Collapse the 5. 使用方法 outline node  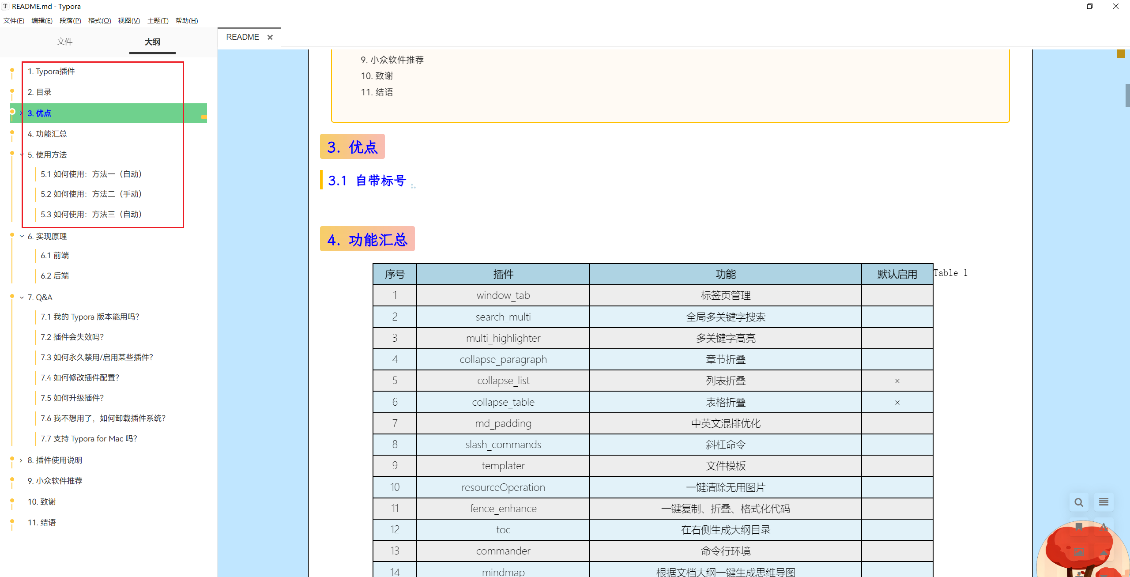tap(21, 155)
